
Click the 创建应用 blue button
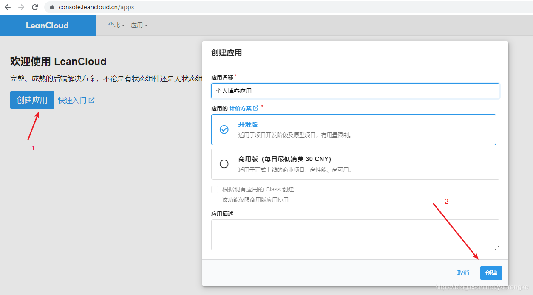tap(32, 100)
